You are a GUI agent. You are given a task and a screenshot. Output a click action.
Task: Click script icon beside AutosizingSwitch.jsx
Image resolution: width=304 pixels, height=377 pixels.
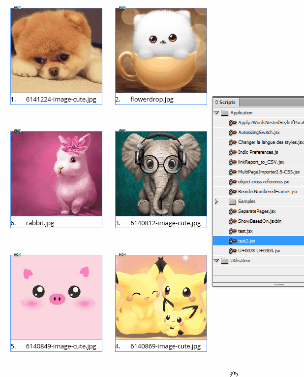click(233, 133)
